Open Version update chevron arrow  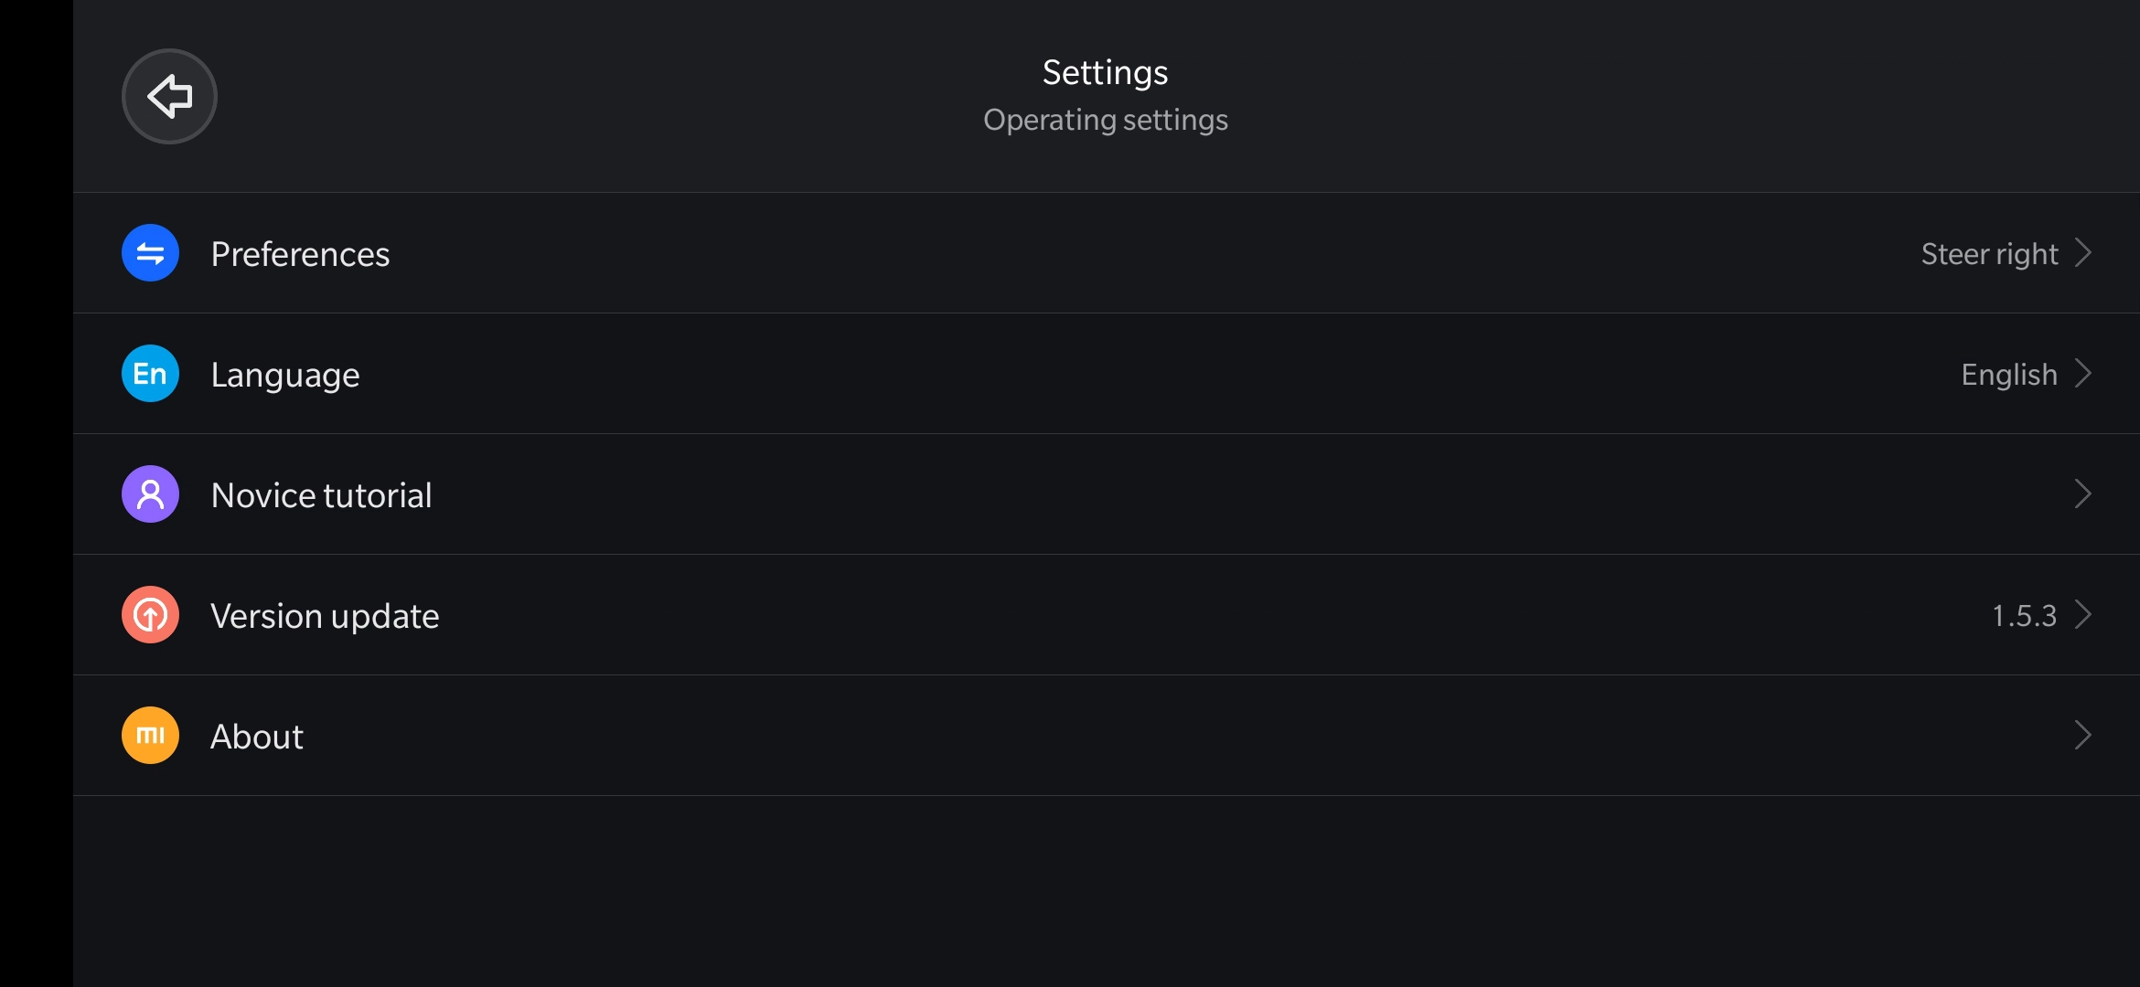(x=2083, y=614)
